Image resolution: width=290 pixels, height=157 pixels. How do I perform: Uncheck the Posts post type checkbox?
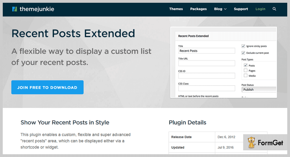coord(246,65)
